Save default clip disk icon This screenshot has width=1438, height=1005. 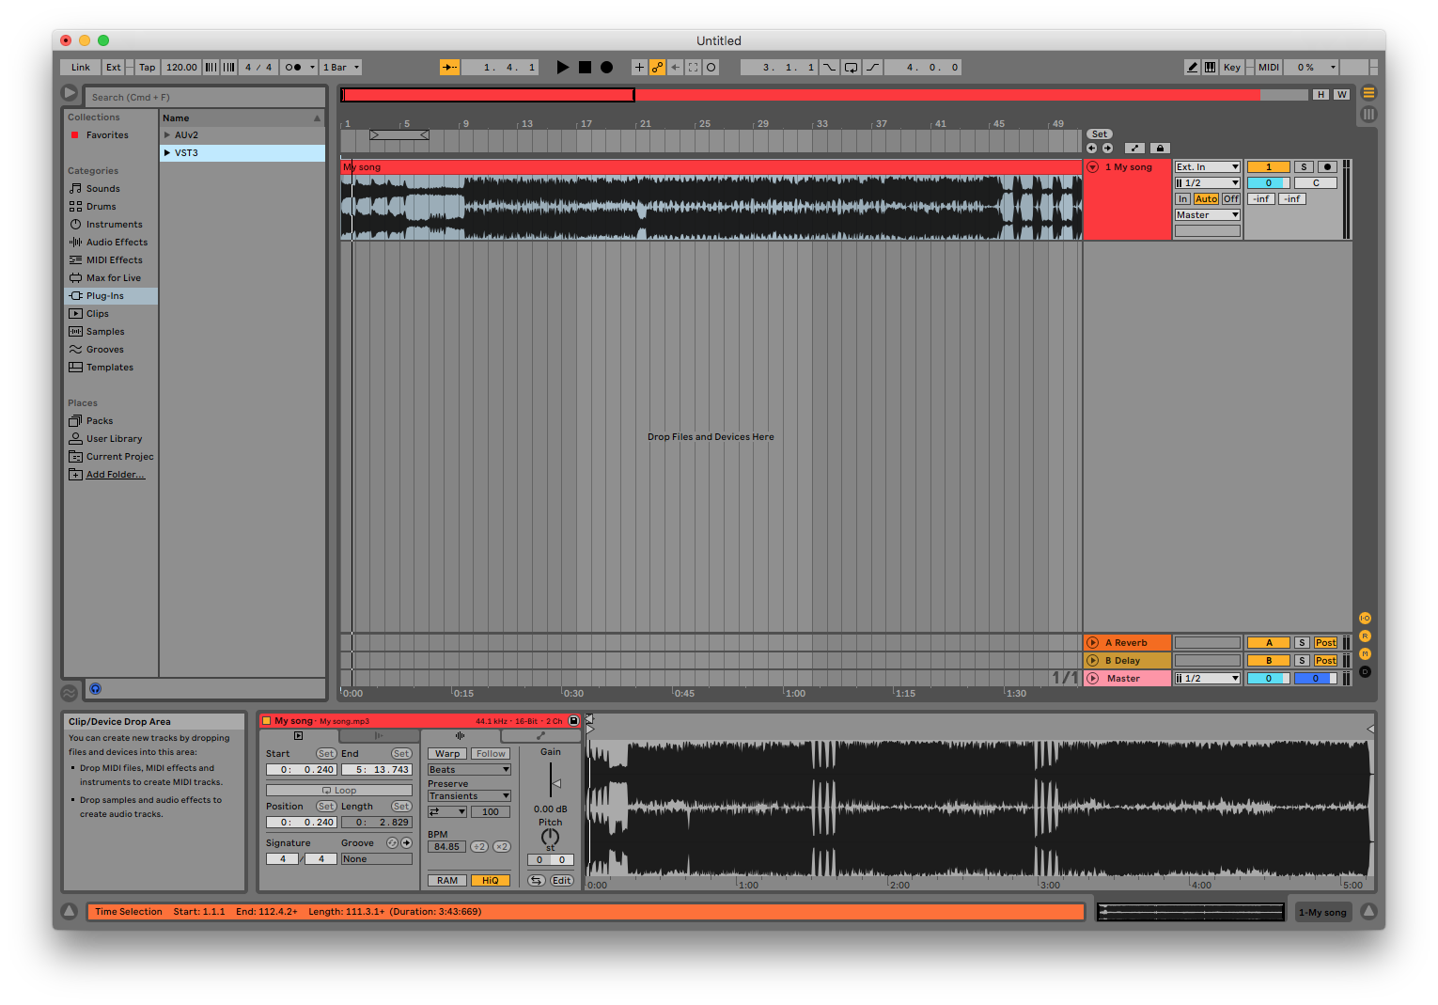point(573,721)
